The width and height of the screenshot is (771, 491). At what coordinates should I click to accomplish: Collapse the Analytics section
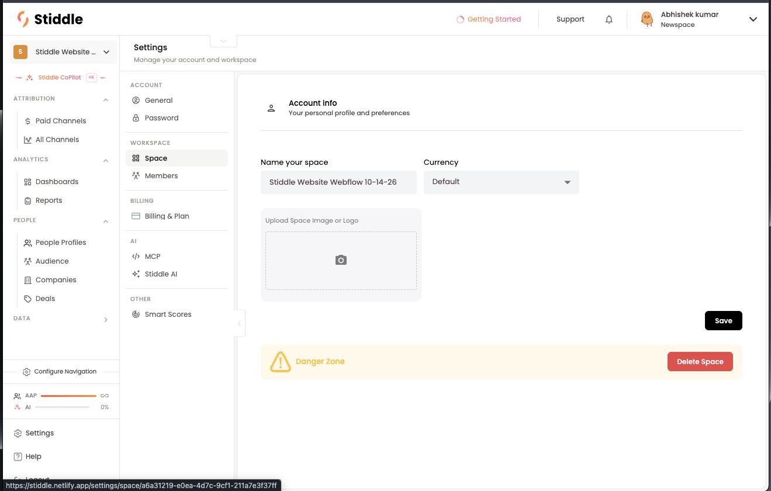coord(106,161)
